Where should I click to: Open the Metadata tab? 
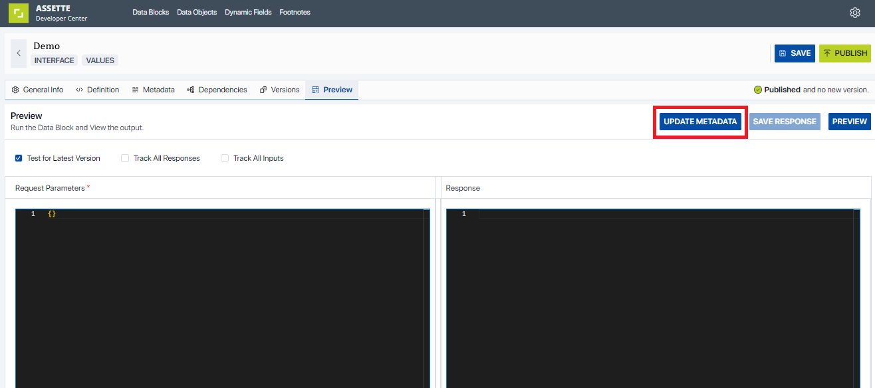(x=153, y=90)
